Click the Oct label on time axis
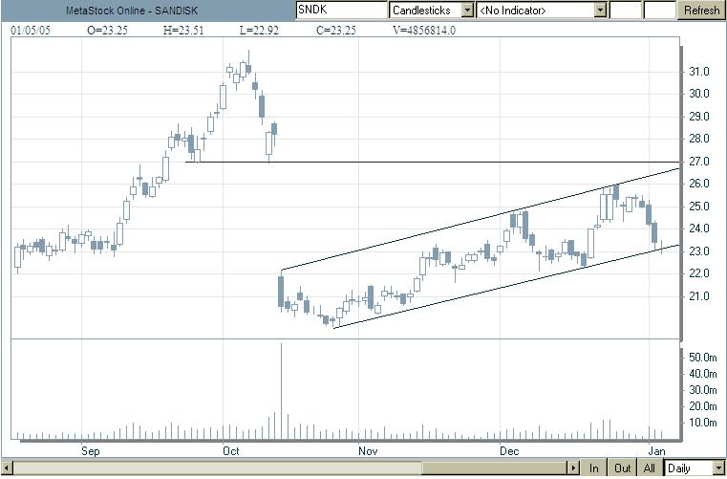The height and width of the screenshot is (479, 727). tap(231, 451)
